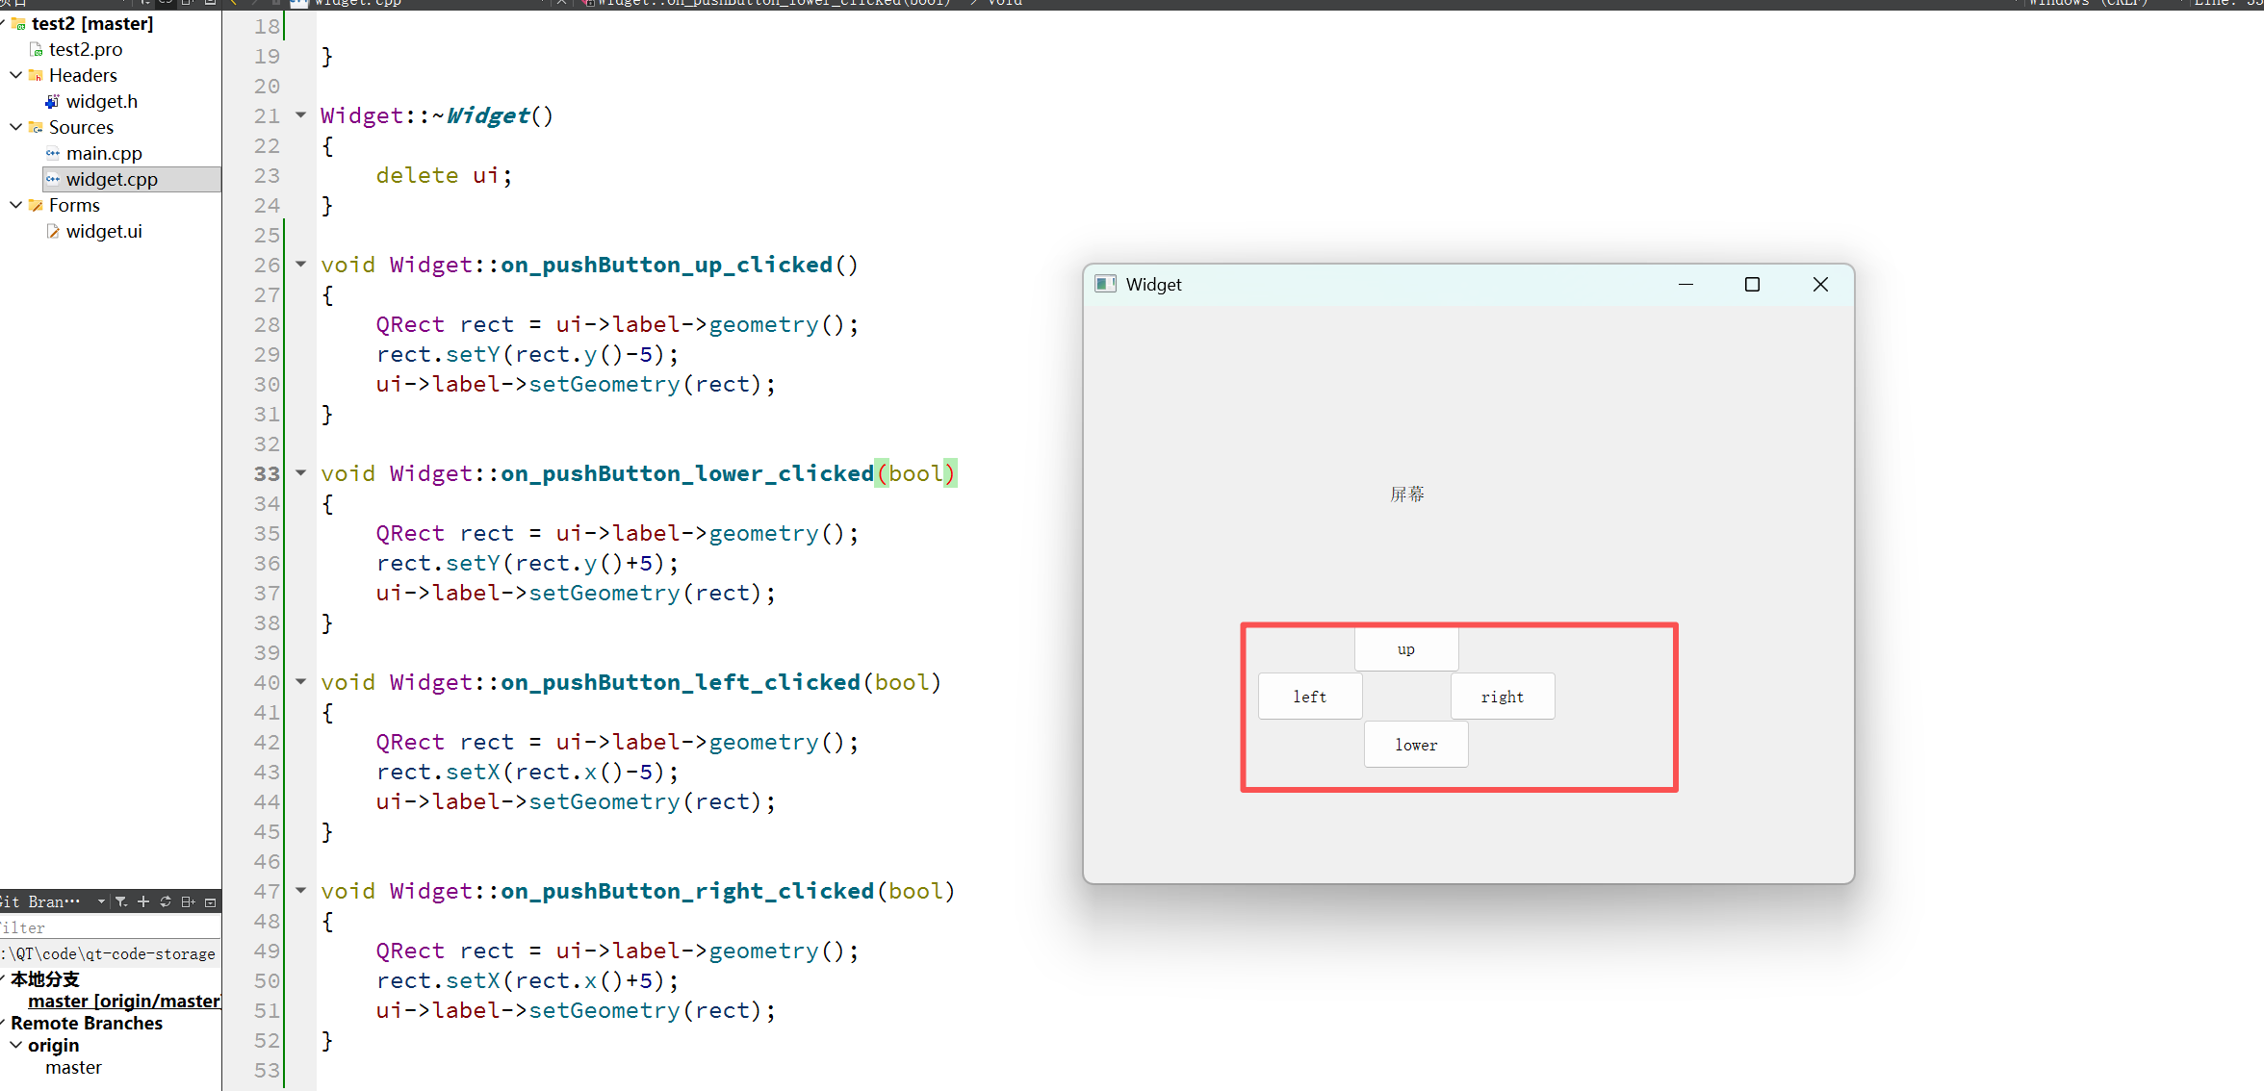Click the (bool) parameter highlighted on line 33
The image size is (2264, 1091).
click(915, 473)
